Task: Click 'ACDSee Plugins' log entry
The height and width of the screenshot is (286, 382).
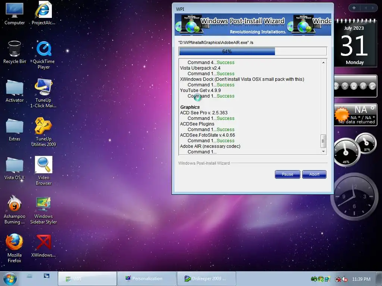Action: click(x=197, y=124)
